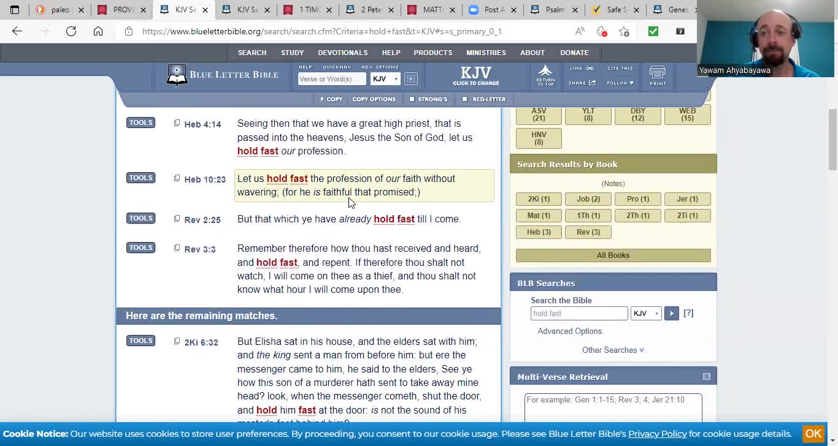Click copy icon beside Rev 2:25
The width and height of the screenshot is (838, 446).
pos(177,219)
